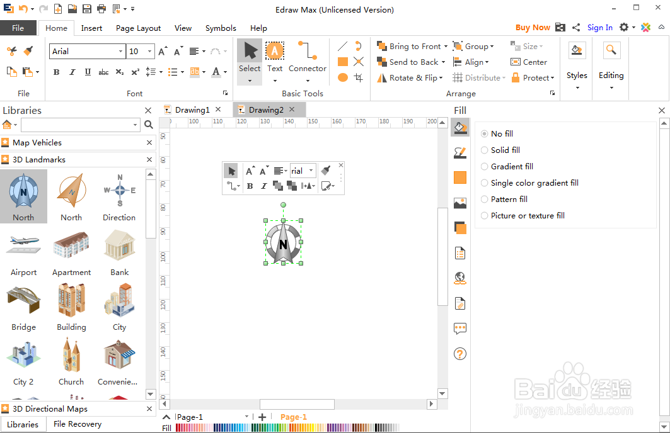Open the Comments panel icon
Viewport: 670px width, 433px height.
459,329
